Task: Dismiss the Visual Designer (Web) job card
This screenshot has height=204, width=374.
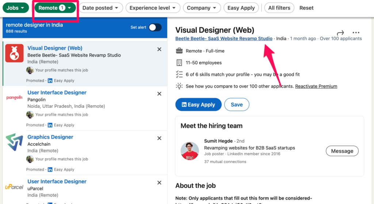Action: pos(159,49)
